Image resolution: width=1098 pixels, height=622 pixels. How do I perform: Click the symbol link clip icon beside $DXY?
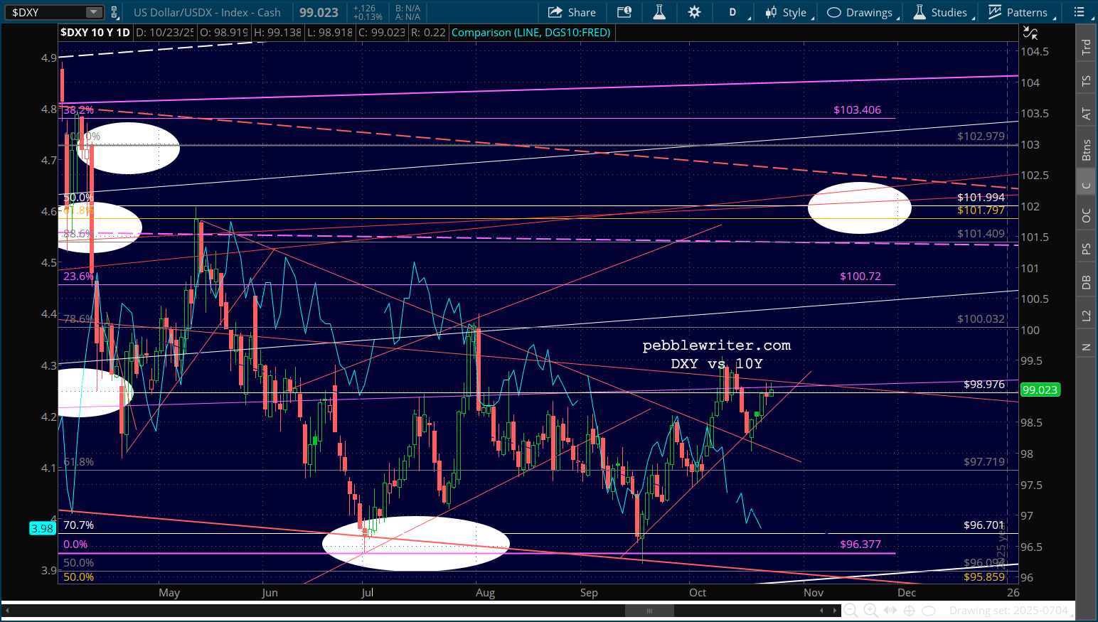(114, 12)
